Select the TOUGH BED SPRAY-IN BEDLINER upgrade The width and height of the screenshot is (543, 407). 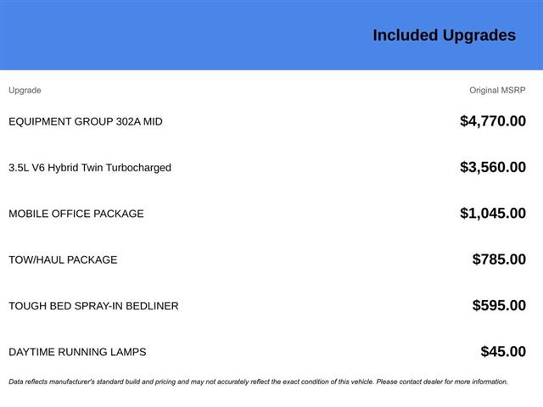pyautogui.click(x=93, y=305)
